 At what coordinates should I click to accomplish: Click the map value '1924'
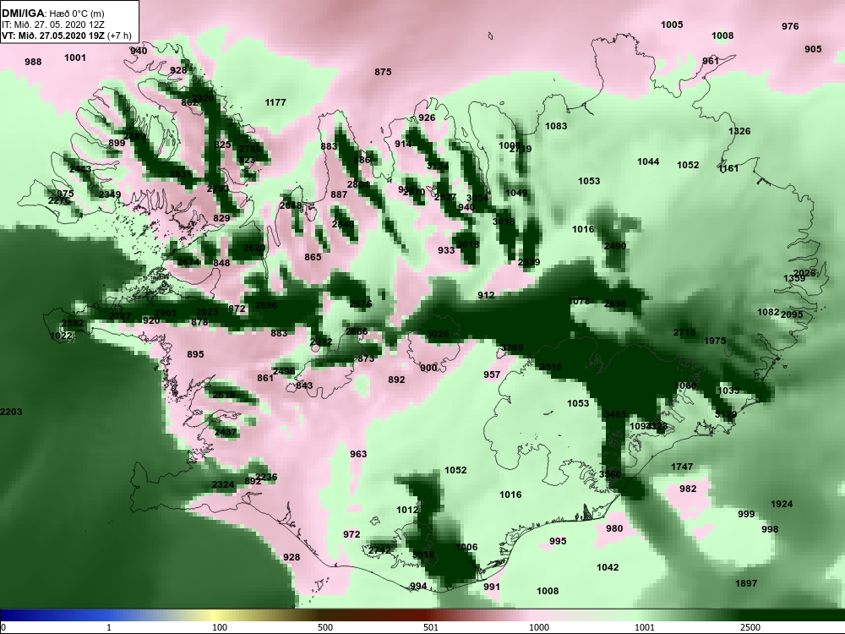point(782,504)
